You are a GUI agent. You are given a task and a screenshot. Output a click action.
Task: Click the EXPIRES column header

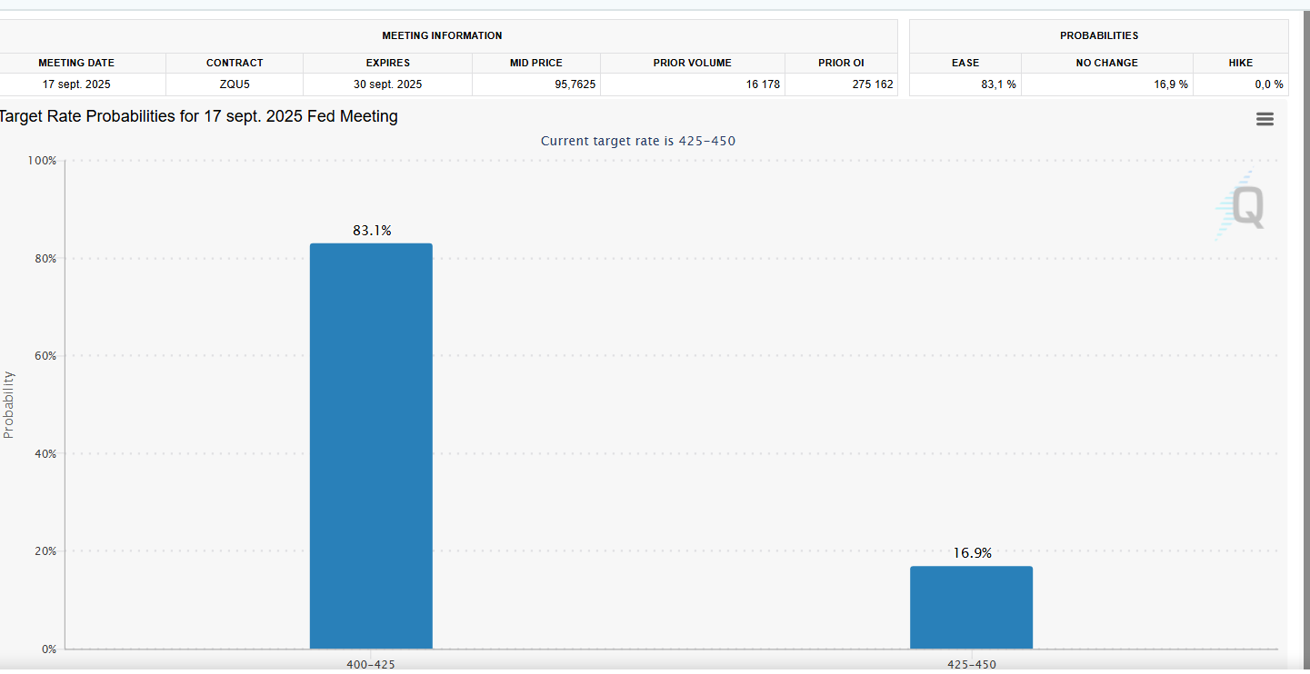[x=388, y=63]
